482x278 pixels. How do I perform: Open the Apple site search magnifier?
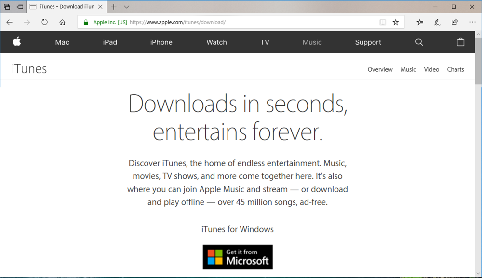(x=419, y=42)
